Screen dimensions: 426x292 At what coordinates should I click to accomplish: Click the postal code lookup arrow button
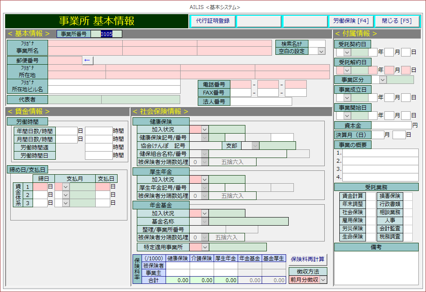tap(88, 60)
